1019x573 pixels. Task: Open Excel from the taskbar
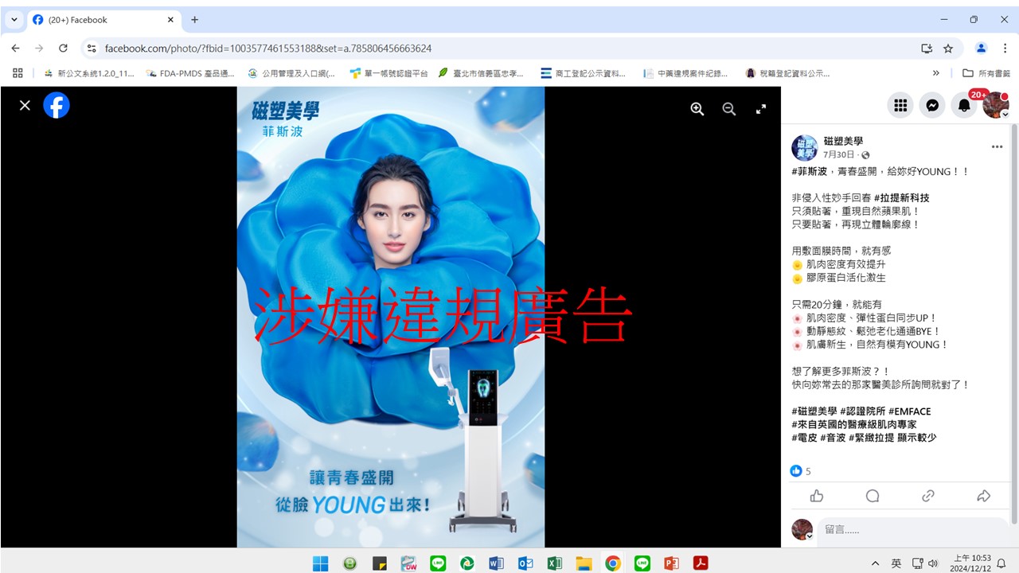click(x=555, y=563)
